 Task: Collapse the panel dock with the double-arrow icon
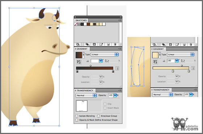(121, 17)
